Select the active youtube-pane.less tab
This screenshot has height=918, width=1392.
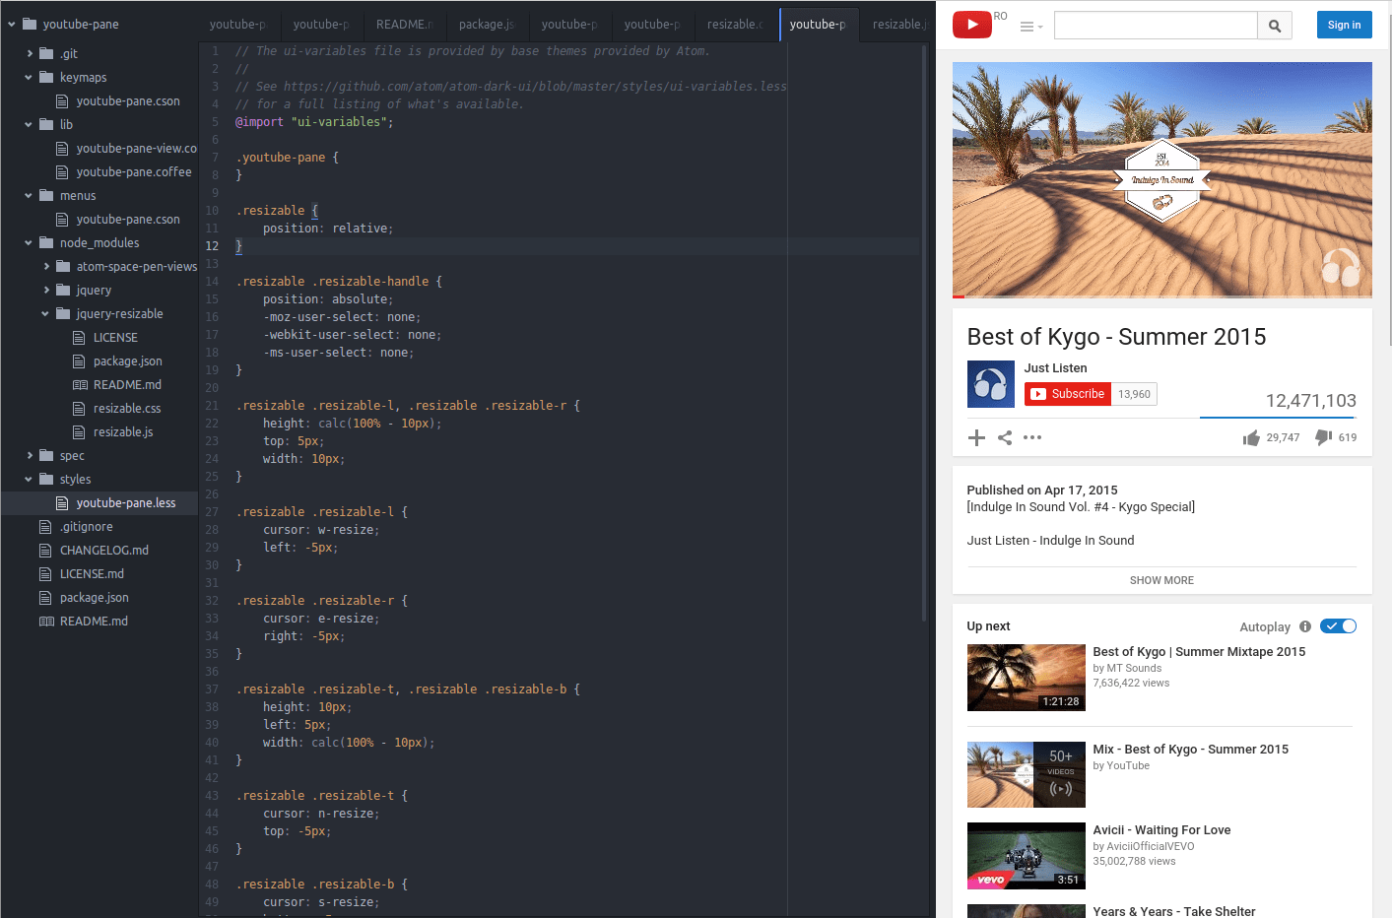tap(818, 24)
